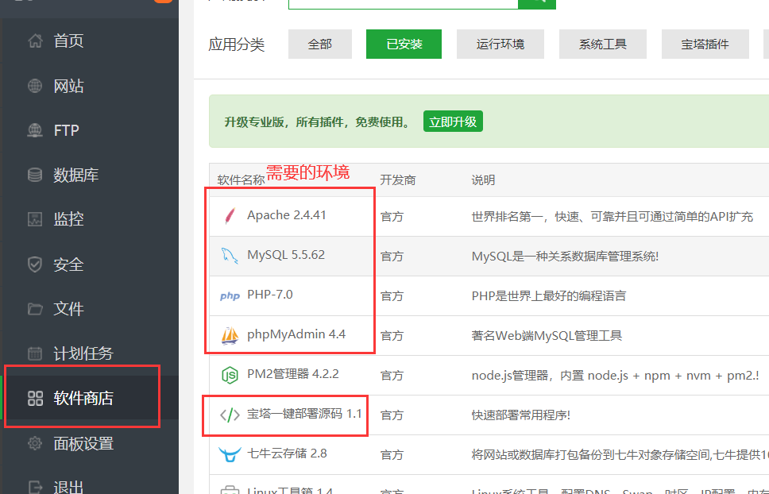The image size is (769, 494).
Task: Click PM2管理器 4.2.2 software name
Action: pyautogui.click(x=293, y=374)
